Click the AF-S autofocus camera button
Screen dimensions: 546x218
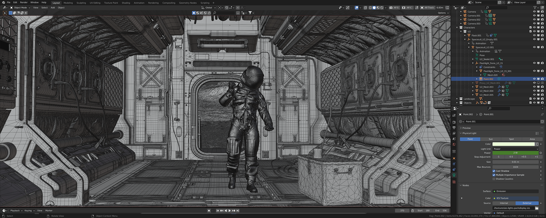click(394, 8)
